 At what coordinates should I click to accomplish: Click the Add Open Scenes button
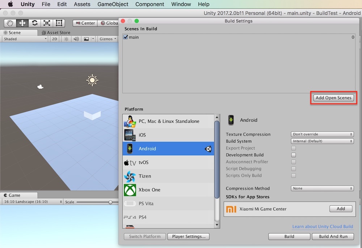point(333,97)
